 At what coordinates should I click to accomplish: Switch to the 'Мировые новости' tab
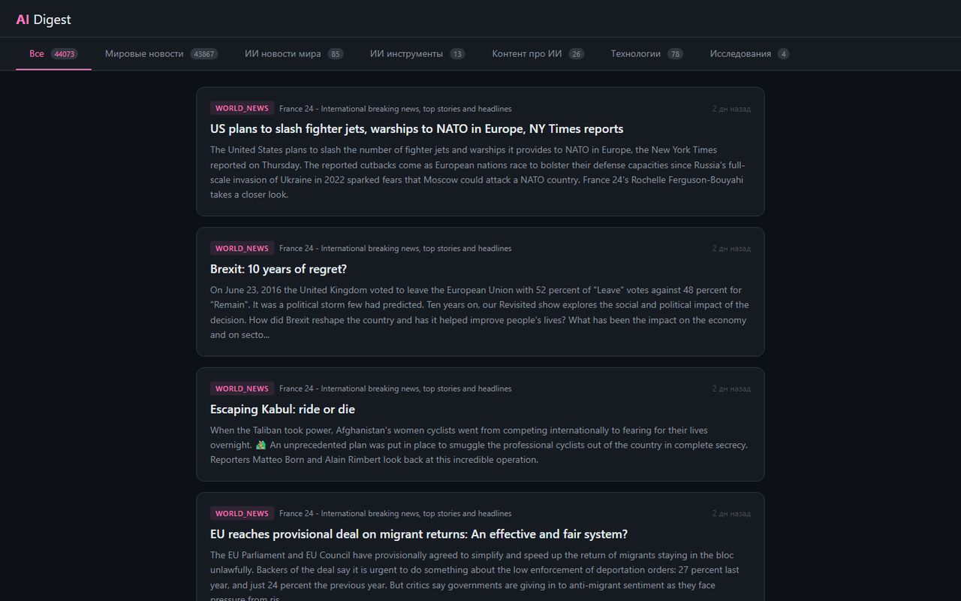pos(161,54)
